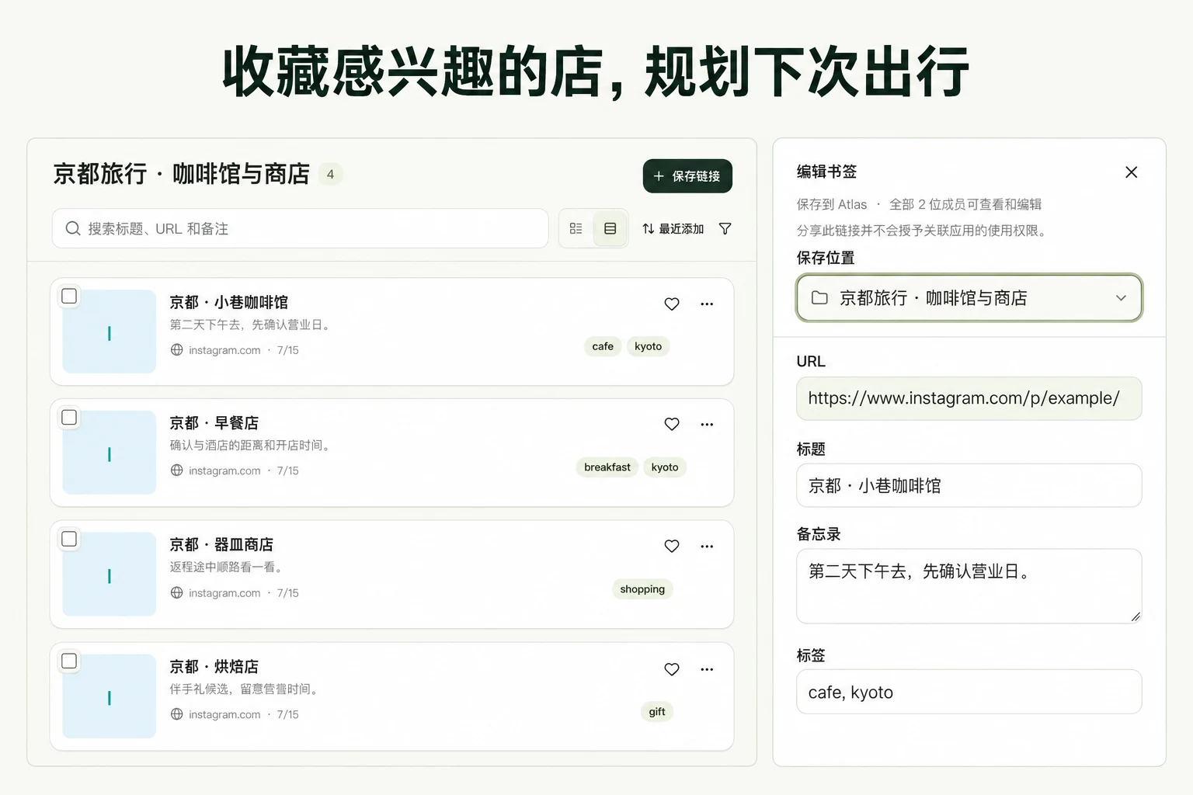1193x795 pixels.
Task: Click heading 京都旅行 · 咖啡馆与商店
Action: [x=182, y=174]
